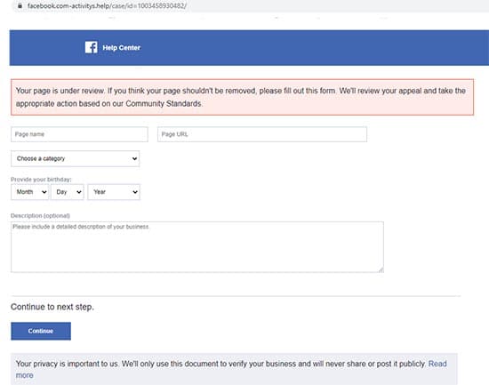Click the 'Continue to next step.' heading
489x385 pixels.
pyautogui.click(x=52, y=307)
